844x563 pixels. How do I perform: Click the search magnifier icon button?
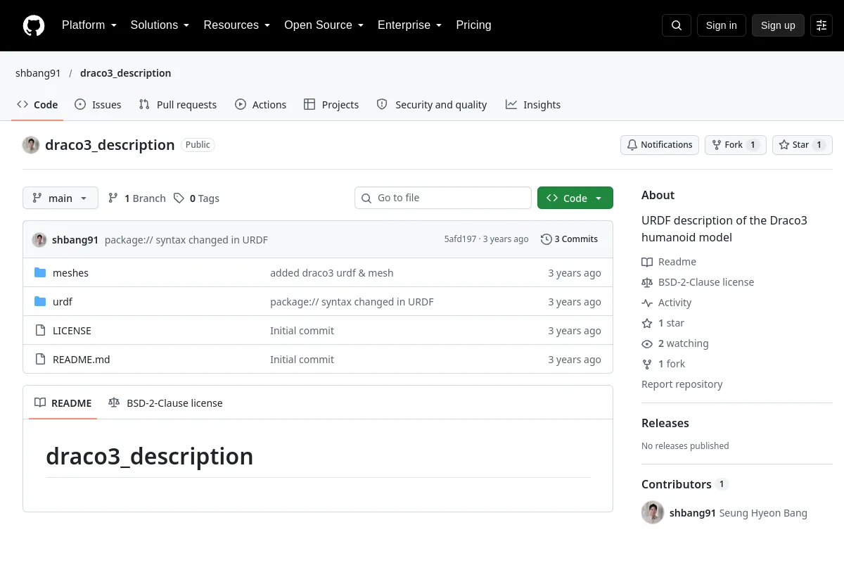tap(677, 25)
